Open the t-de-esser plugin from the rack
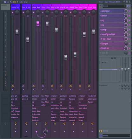This screenshot has height=139, width=132. click(x=112, y=39)
